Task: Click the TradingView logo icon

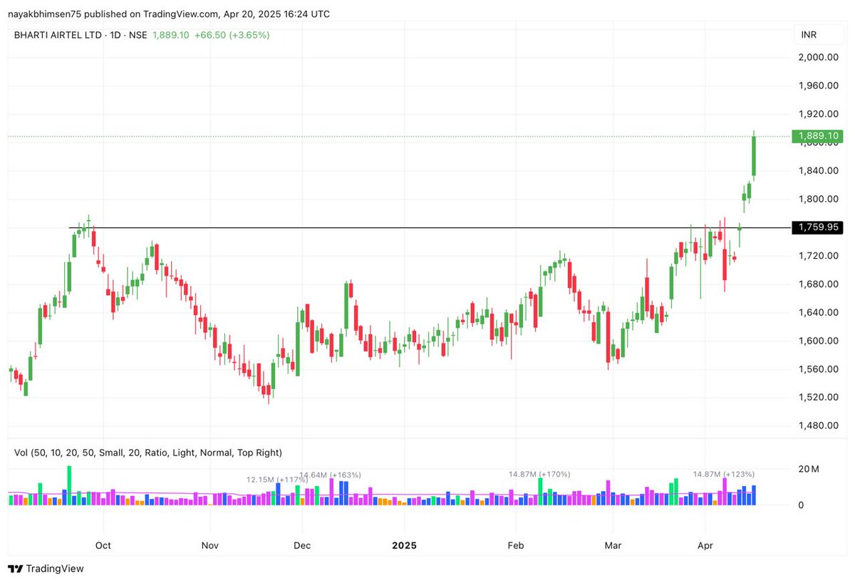Action: click(x=15, y=569)
